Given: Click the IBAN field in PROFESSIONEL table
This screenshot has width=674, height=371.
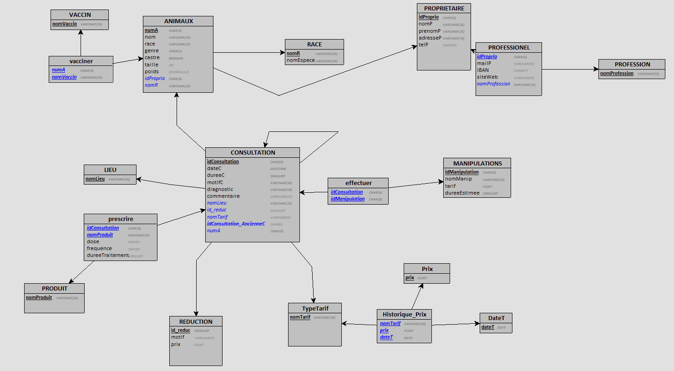Looking at the screenshot, I should (483, 70).
